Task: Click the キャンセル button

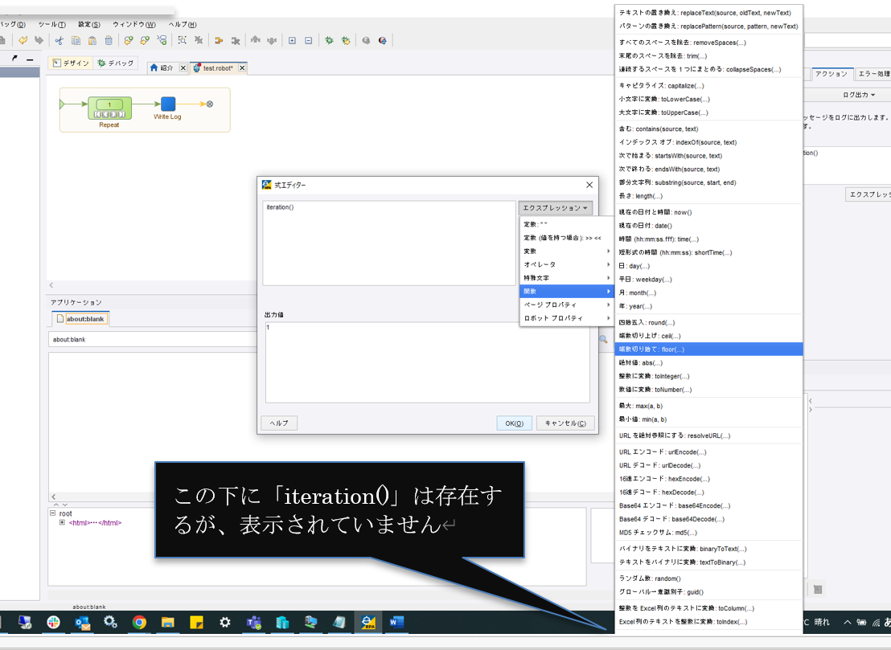Action: tap(565, 423)
